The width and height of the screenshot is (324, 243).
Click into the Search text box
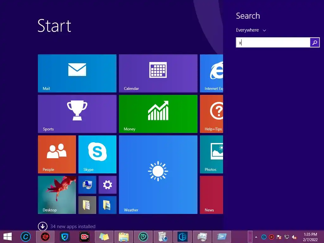click(x=273, y=43)
